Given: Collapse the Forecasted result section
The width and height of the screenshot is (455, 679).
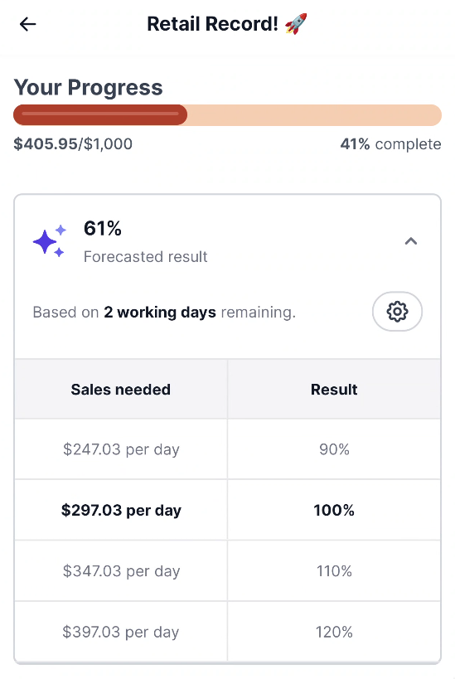Looking at the screenshot, I should [411, 241].
